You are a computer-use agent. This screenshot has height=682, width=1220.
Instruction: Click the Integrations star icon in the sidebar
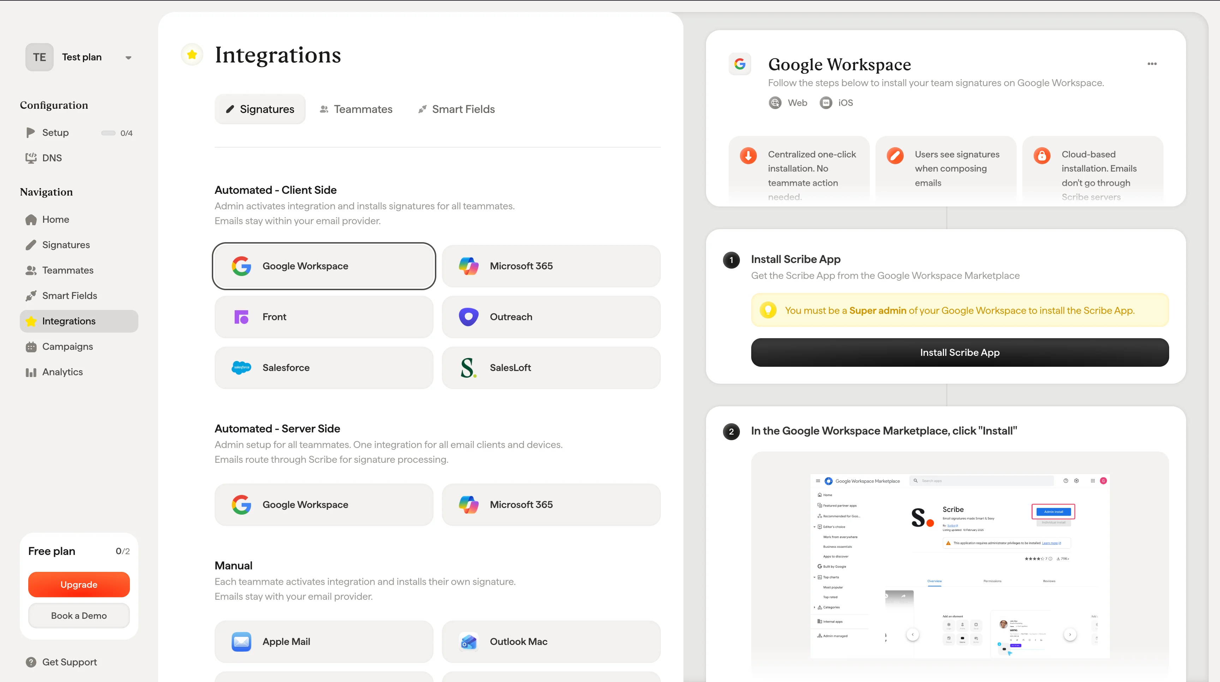31,321
